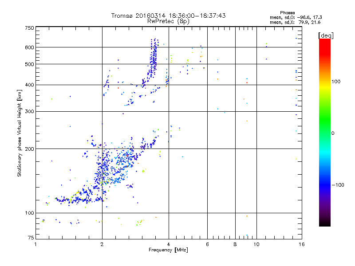The height and width of the screenshot is (266, 355).
Task: Click the 'Phases' header text
Action: coord(287,13)
